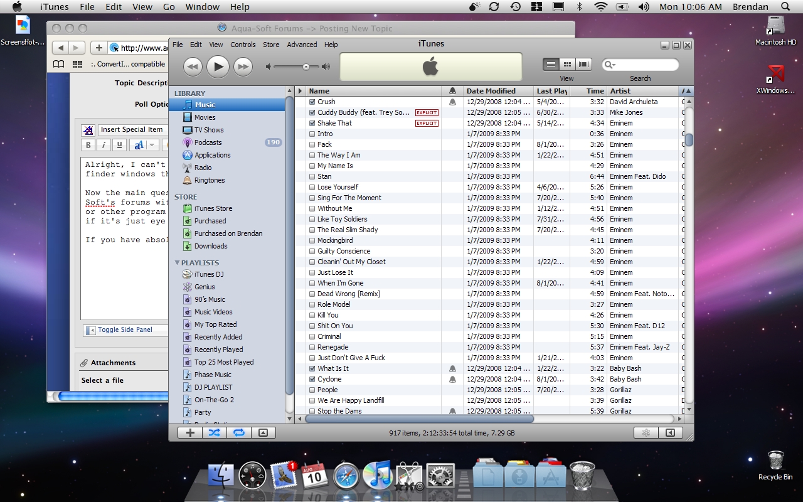The width and height of the screenshot is (803, 502).
Task: Check the box for People
Action: 312,390
